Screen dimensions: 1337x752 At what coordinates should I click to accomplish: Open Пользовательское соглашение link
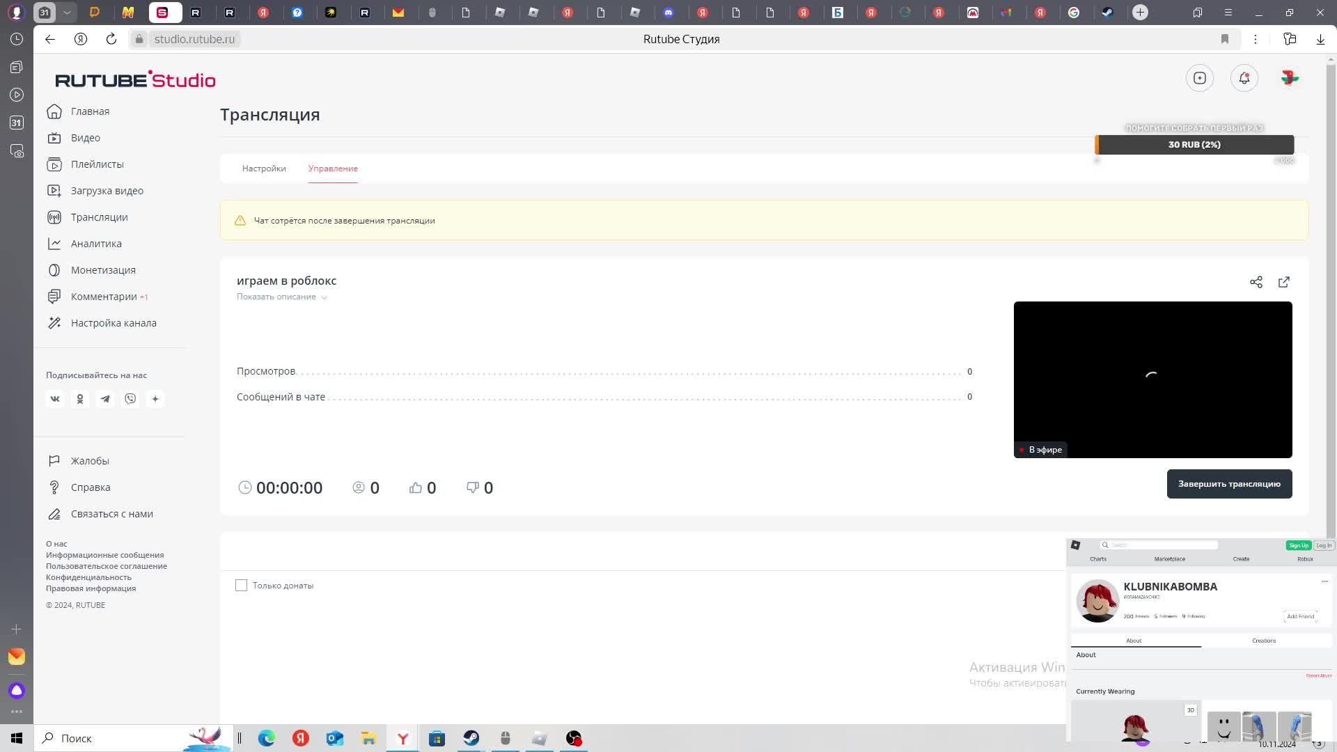point(107,566)
